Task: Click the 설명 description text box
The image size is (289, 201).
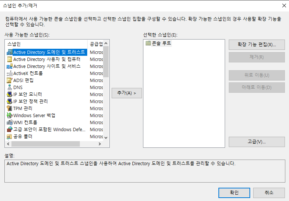Action: point(144,171)
